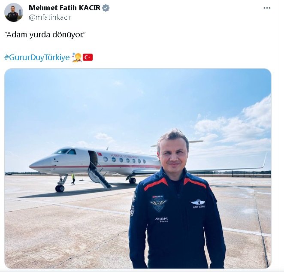
Task: Click the Mehmet Fatih KACIR display name
Action: [64, 8]
